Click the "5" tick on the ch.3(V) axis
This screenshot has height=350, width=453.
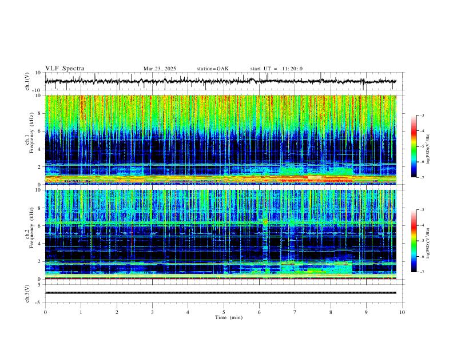(40, 285)
